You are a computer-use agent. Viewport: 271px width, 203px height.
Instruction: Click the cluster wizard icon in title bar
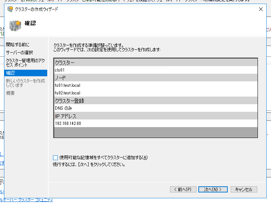pos(10,9)
